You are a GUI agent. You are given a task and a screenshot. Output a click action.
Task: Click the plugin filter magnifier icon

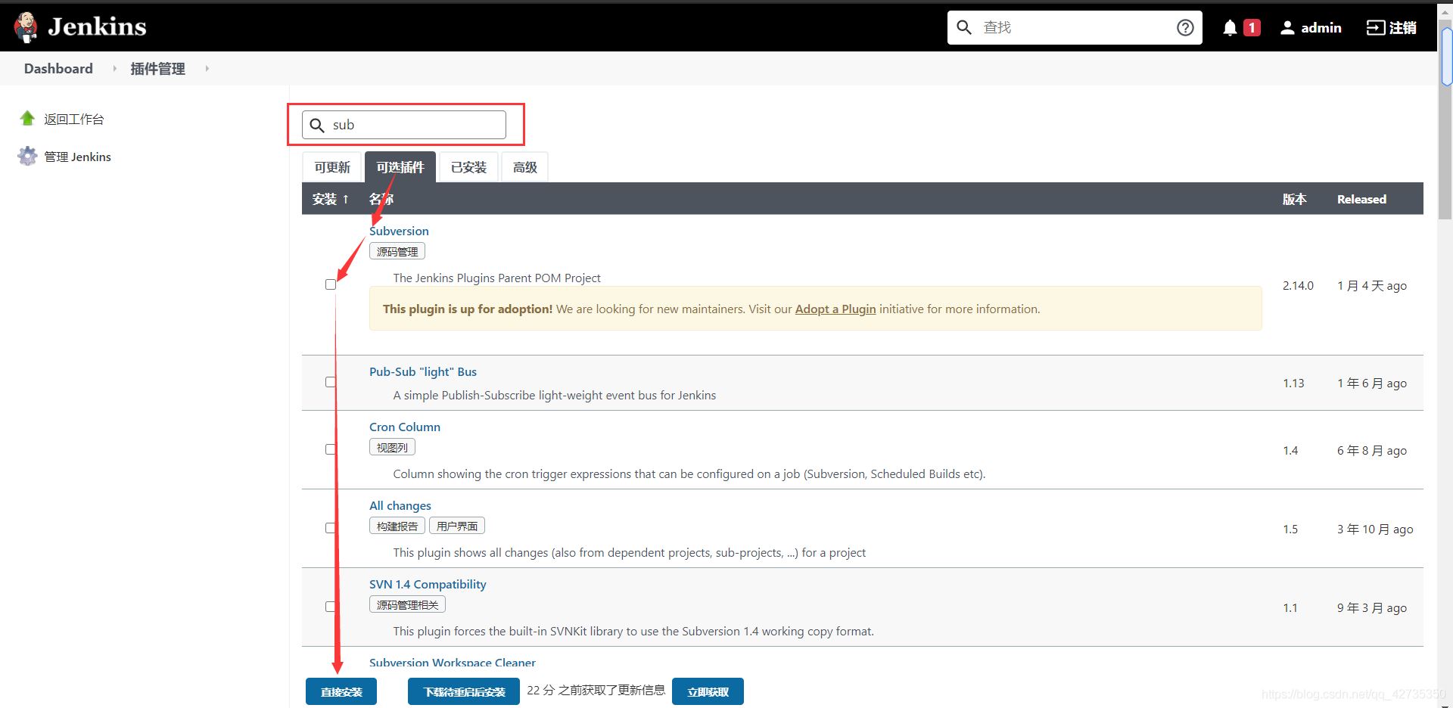317,126
